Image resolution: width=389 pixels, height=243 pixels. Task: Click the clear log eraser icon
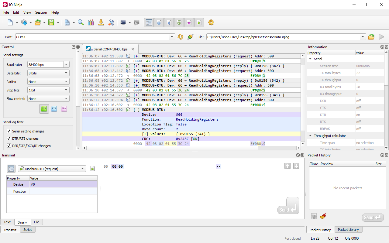111,22
